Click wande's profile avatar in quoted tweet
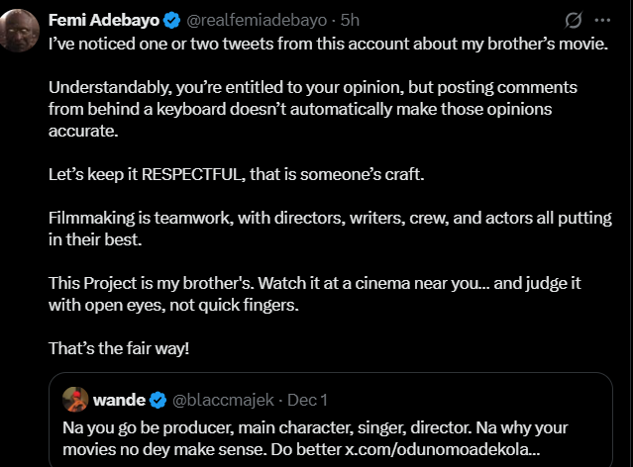Image resolution: width=633 pixels, height=467 pixels. (75, 400)
